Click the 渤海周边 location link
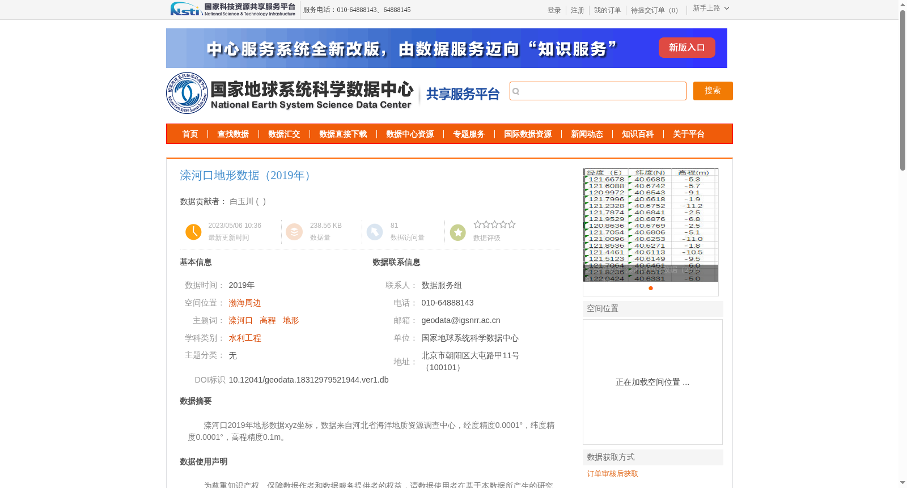Viewport: 907px width, 488px height. point(245,303)
